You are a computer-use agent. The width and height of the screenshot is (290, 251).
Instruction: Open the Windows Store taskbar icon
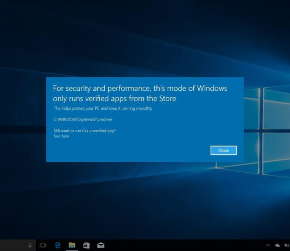coord(86,245)
